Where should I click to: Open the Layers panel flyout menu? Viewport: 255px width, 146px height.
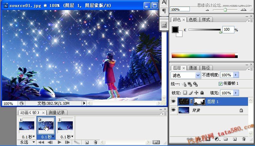pyautogui.click(x=250, y=69)
